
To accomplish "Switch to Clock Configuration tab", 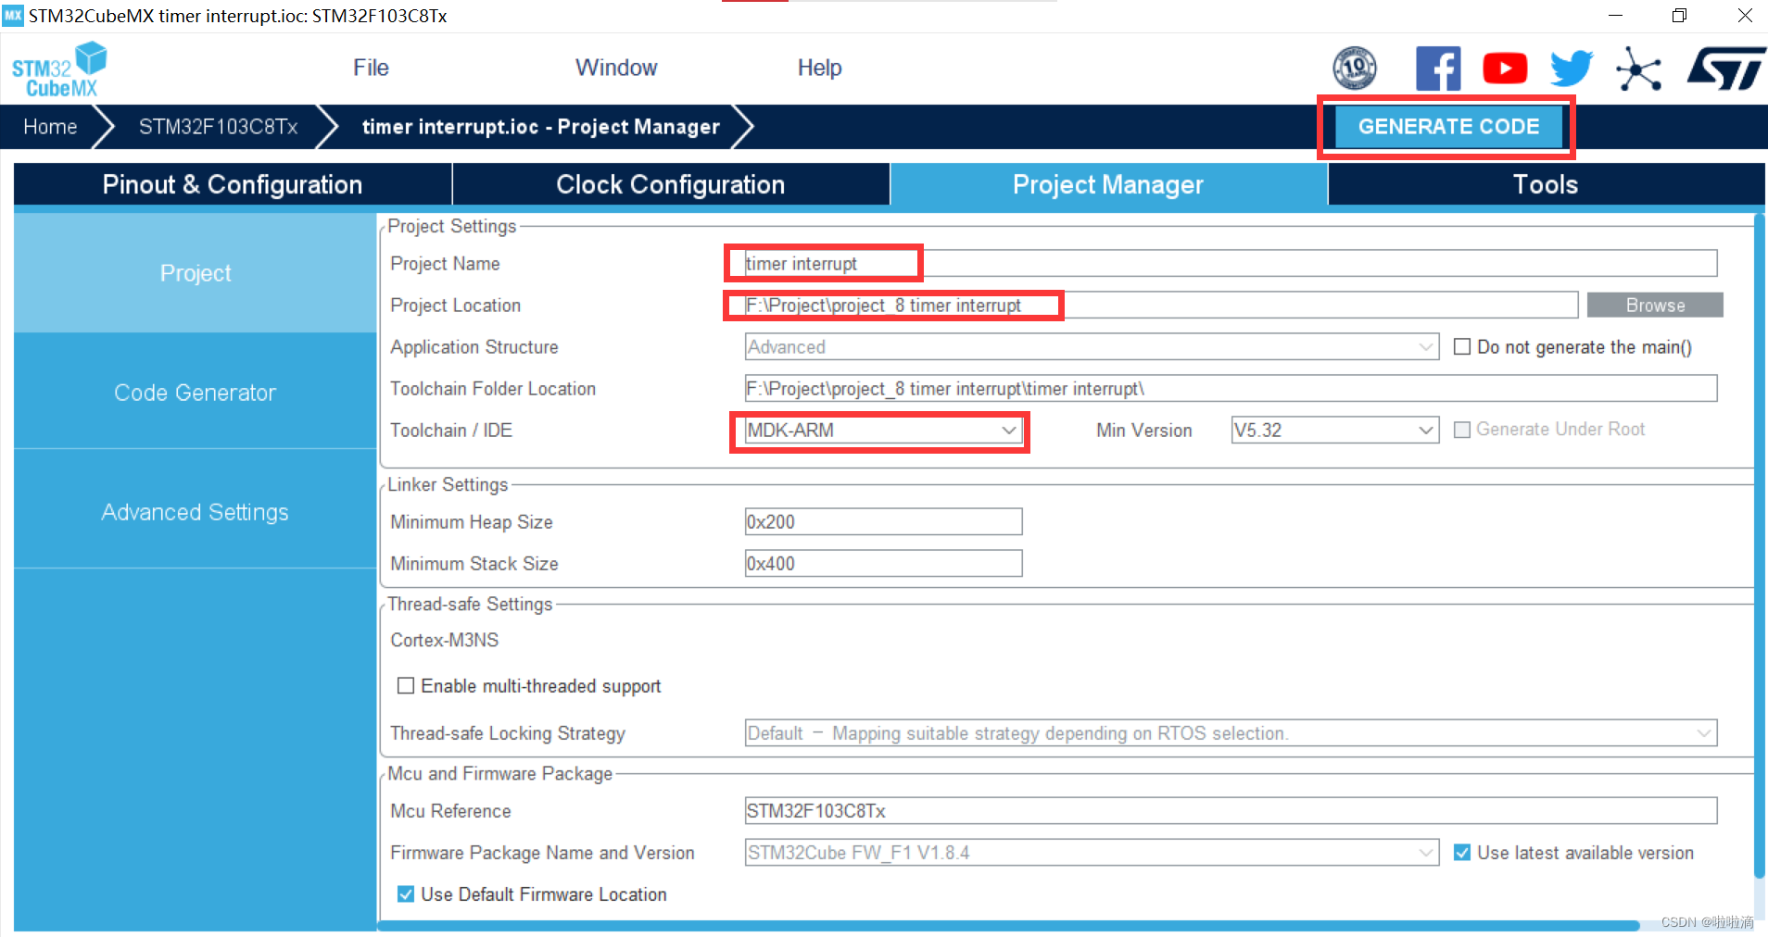I will 671,184.
